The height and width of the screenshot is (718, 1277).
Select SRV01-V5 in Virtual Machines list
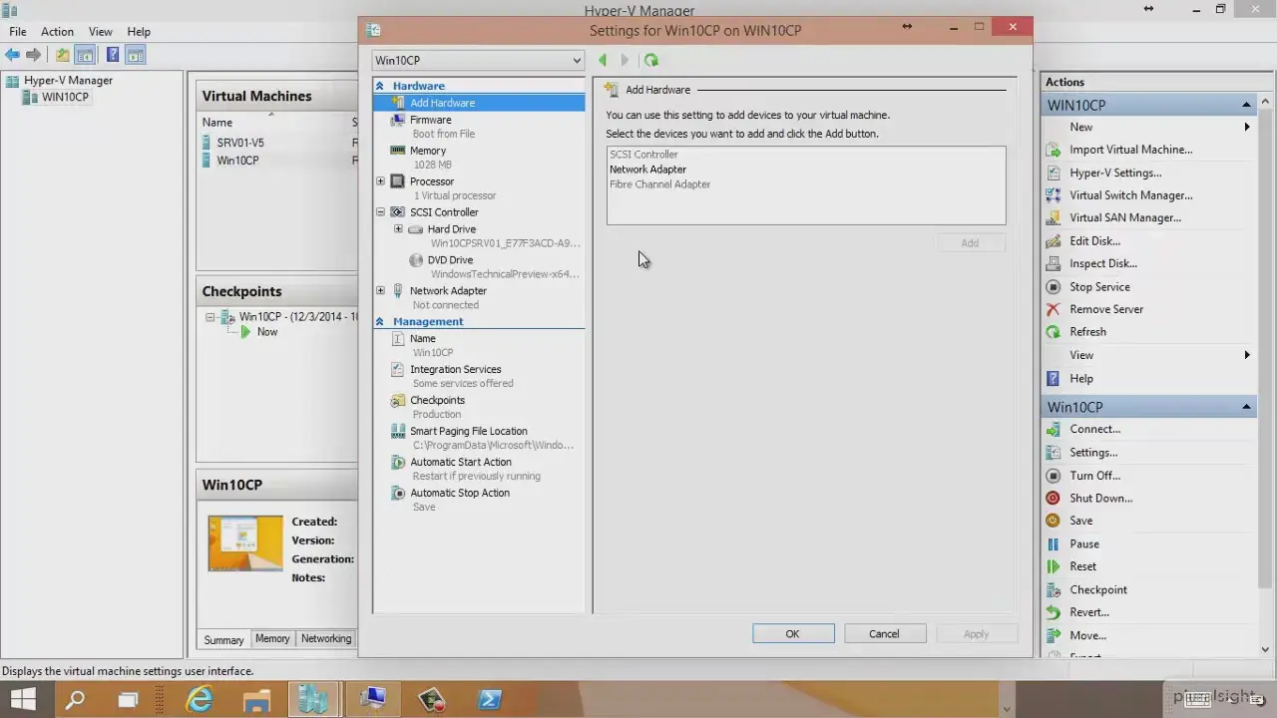pyautogui.click(x=240, y=143)
